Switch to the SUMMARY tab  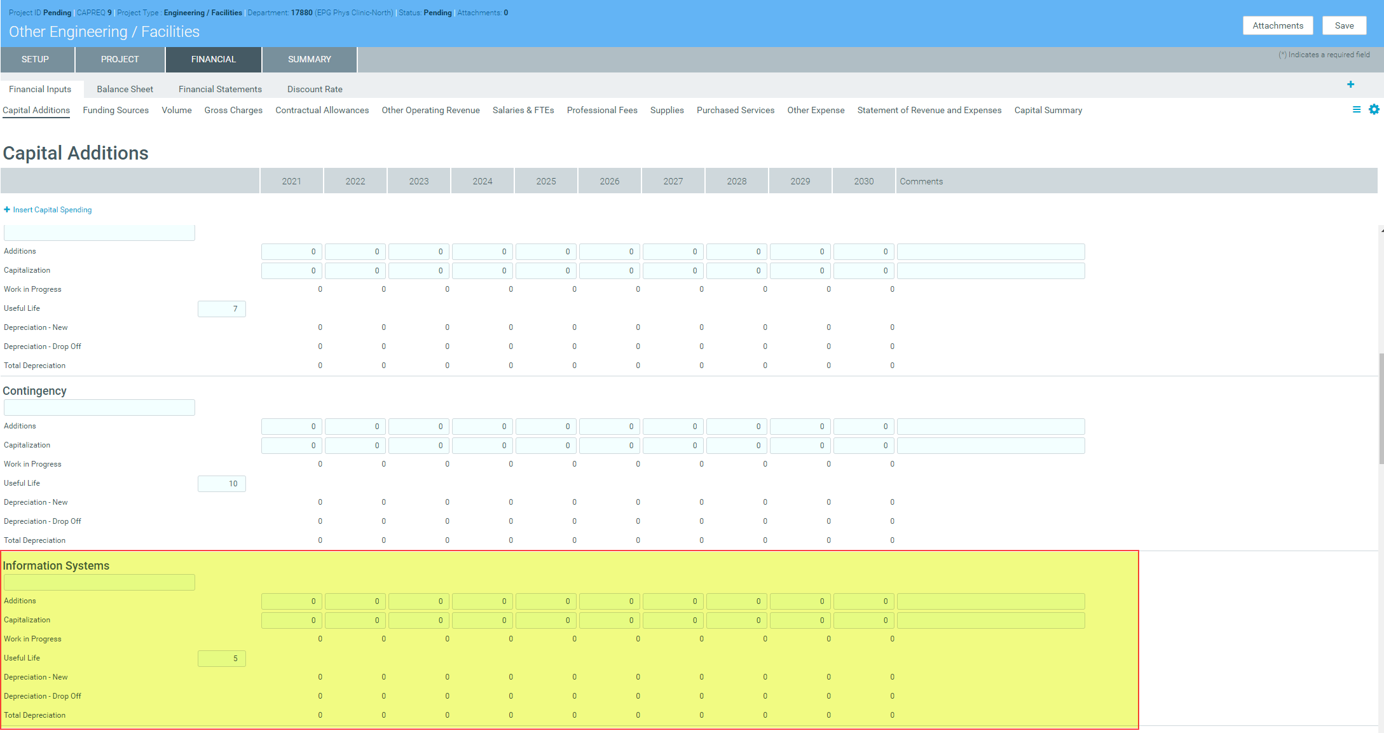pos(309,59)
